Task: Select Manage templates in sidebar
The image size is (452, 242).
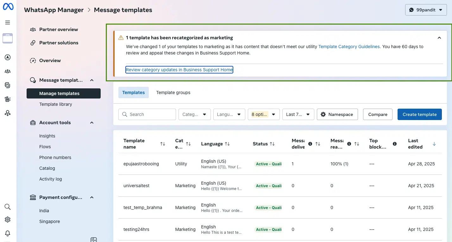Action: coord(64,93)
